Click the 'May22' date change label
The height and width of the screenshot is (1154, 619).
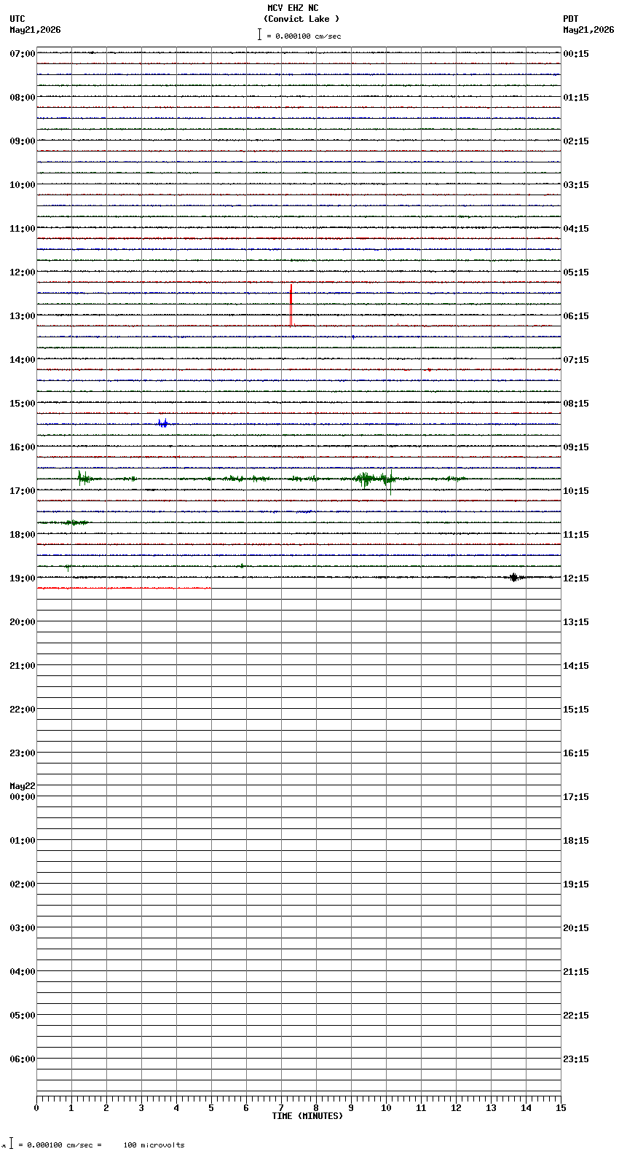[x=23, y=786]
